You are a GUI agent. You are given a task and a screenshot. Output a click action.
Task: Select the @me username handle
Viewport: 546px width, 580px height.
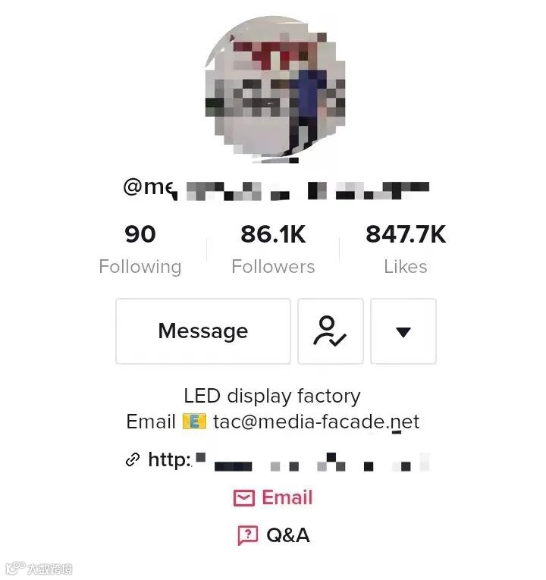pos(276,189)
